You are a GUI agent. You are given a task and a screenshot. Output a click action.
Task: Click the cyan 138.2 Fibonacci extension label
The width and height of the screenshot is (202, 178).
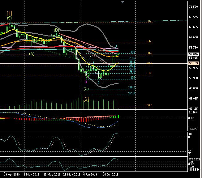[132, 88]
